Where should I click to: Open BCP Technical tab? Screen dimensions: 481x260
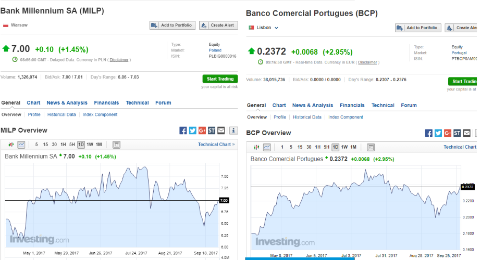click(383, 106)
